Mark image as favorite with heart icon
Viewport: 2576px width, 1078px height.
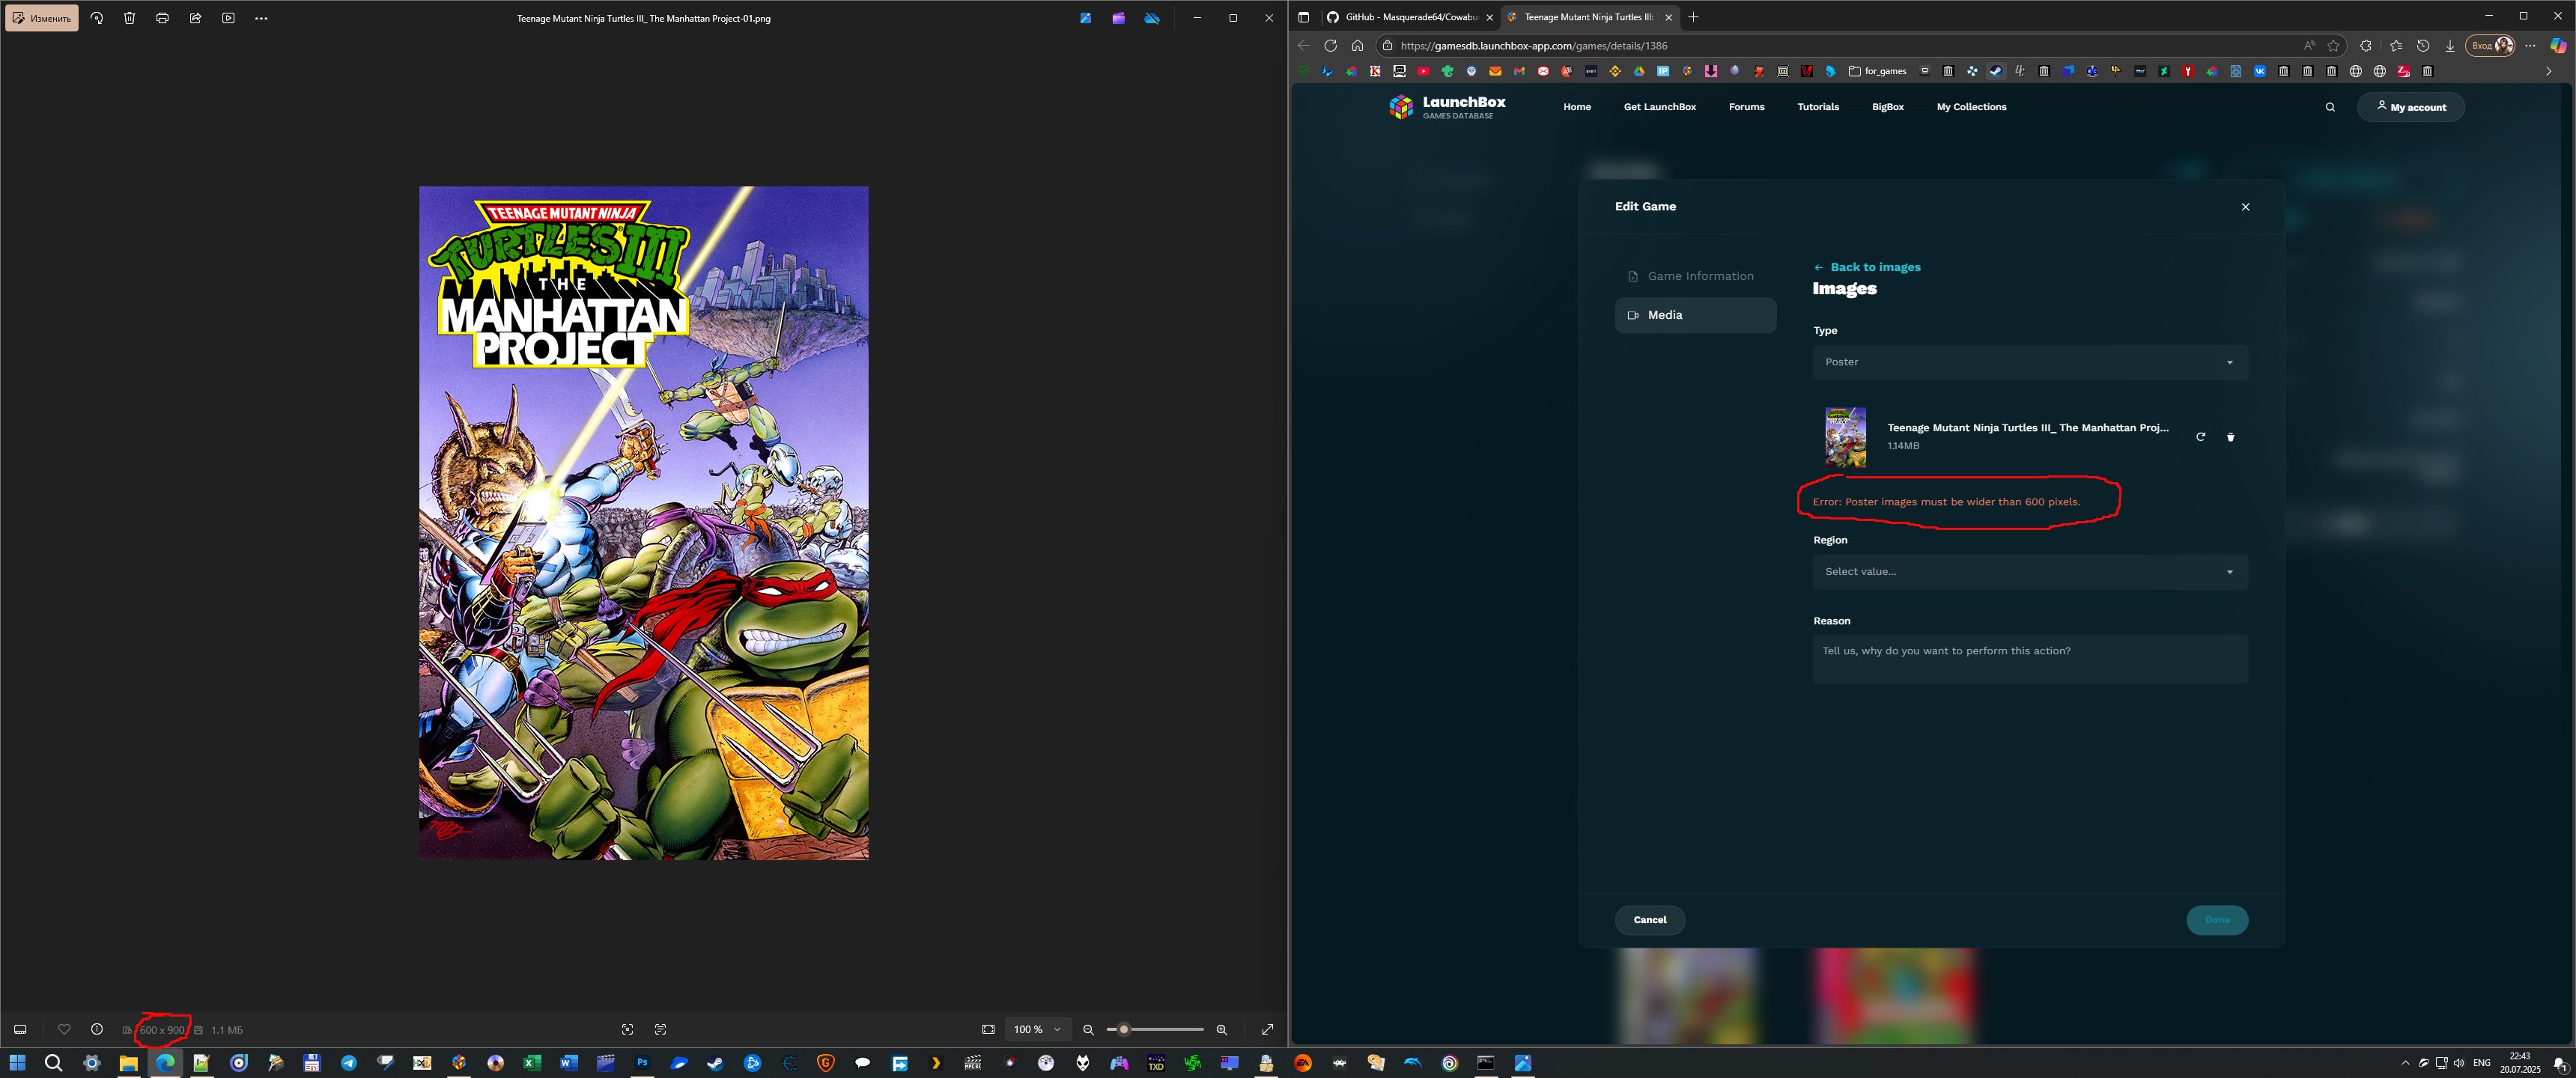pyautogui.click(x=64, y=1029)
